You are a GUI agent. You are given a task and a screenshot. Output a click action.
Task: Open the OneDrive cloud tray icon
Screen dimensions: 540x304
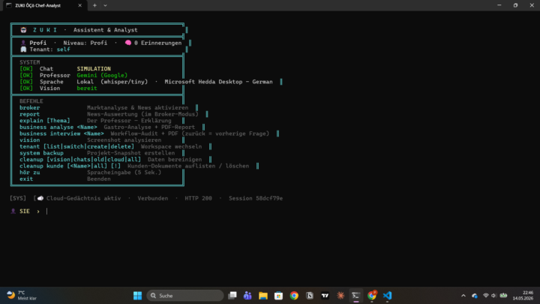pyautogui.click(x=475, y=296)
